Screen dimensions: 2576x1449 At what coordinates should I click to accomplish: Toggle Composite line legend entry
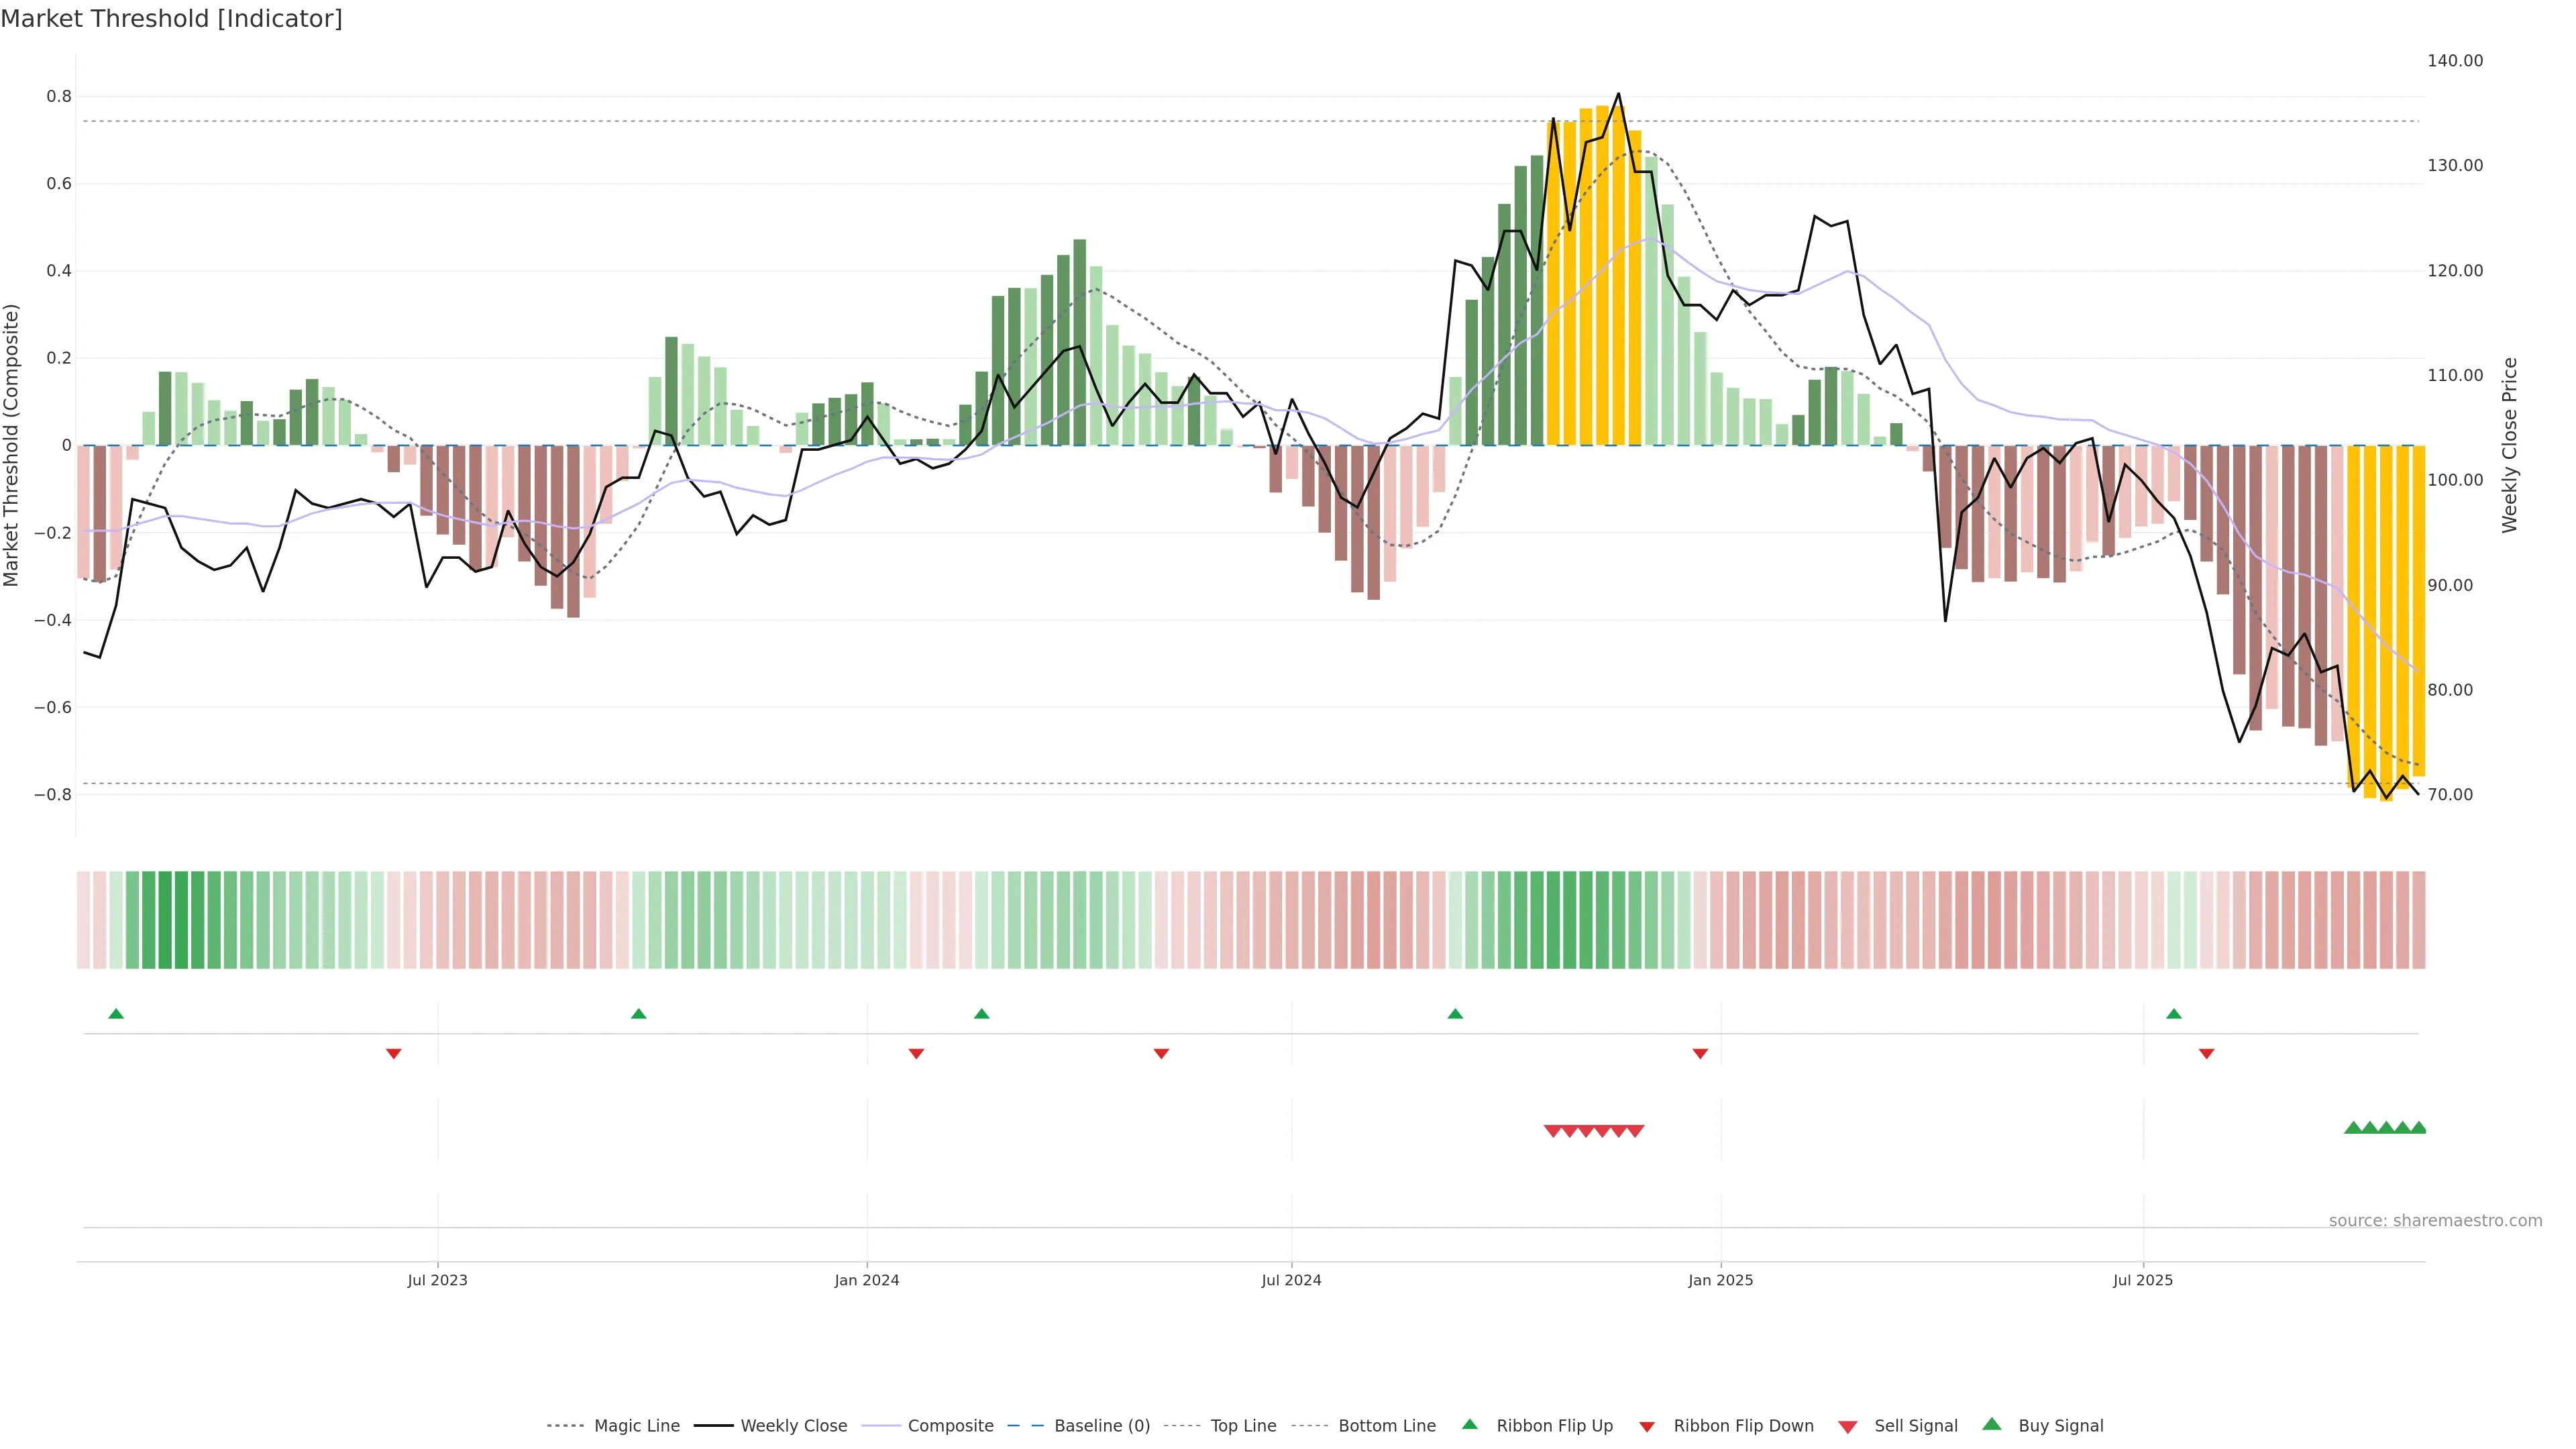pyautogui.click(x=950, y=1425)
